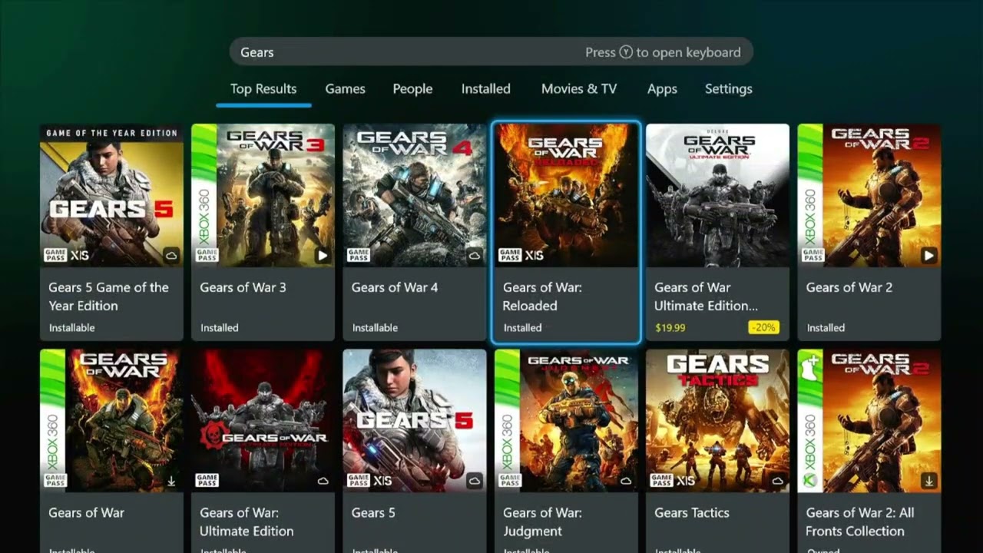Viewport: 983px width, 553px height.
Task: Click the Y button icon in search bar
Action: coord(626,52)
